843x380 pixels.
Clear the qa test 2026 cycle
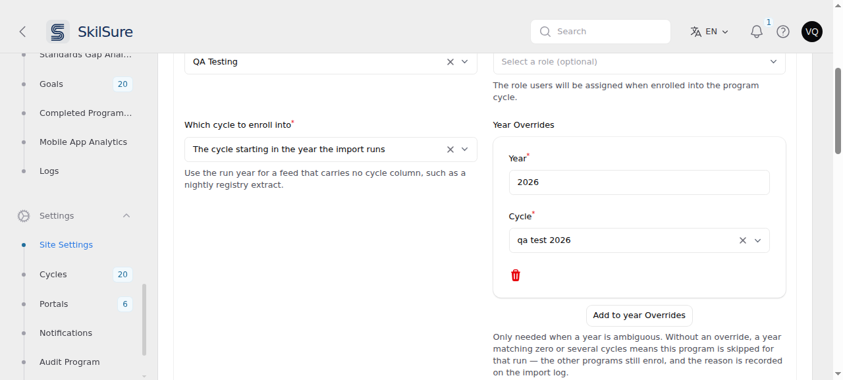(743, 240)
